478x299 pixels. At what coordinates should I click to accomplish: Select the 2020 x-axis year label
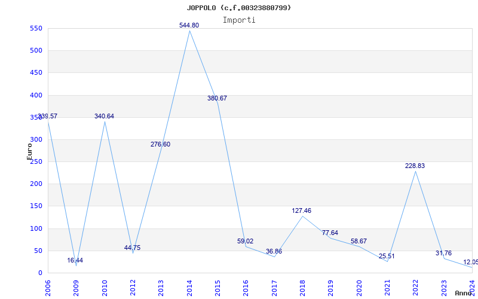click(359, 288)
